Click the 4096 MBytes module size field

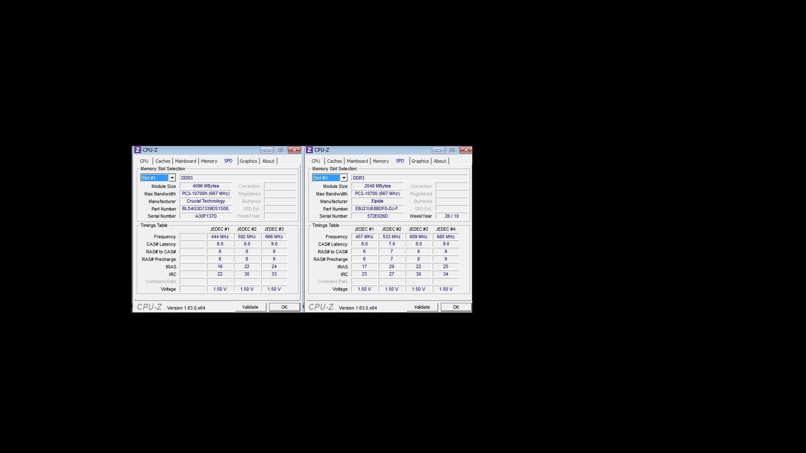coord(206,186)
